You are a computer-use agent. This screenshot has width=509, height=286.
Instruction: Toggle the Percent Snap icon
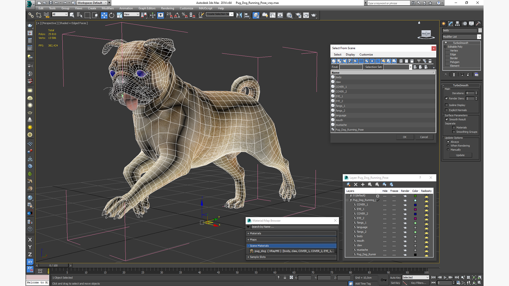[x=185, y=15]
